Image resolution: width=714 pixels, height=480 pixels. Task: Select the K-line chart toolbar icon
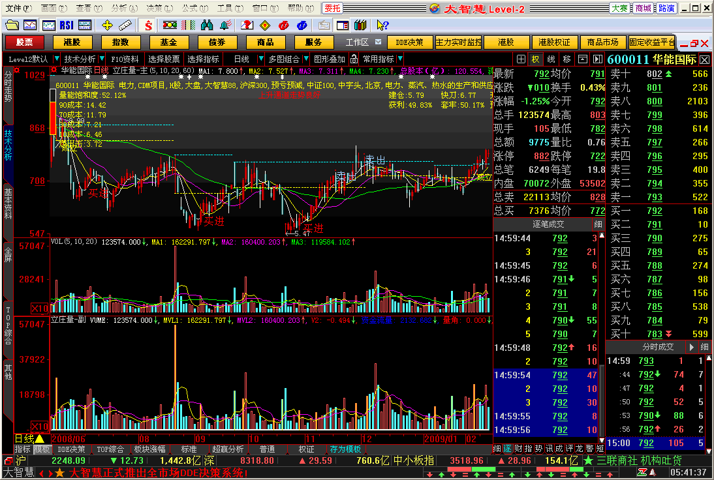[x=48, y=25]
